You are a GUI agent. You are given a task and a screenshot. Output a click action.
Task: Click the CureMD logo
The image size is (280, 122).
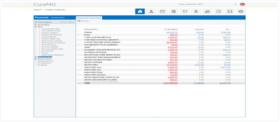(x=44, y=4)
